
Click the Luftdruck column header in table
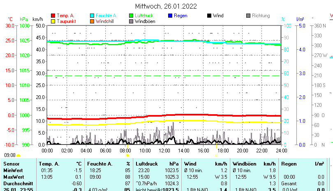click(146, 164)
